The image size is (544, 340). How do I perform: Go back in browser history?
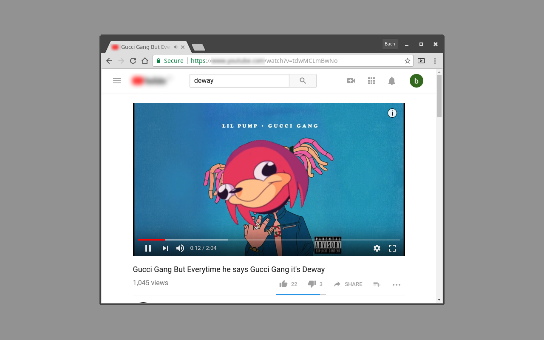click(109, 61)
